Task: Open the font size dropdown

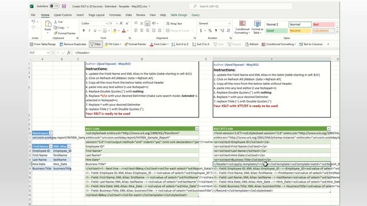Action: coord(116,23)
